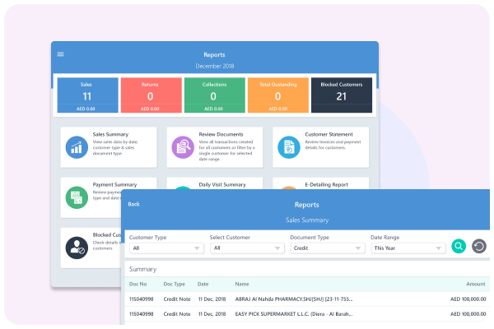
Task: Open the Date Range dropdown
Action: pyautogui.click(x=407, y=248)
